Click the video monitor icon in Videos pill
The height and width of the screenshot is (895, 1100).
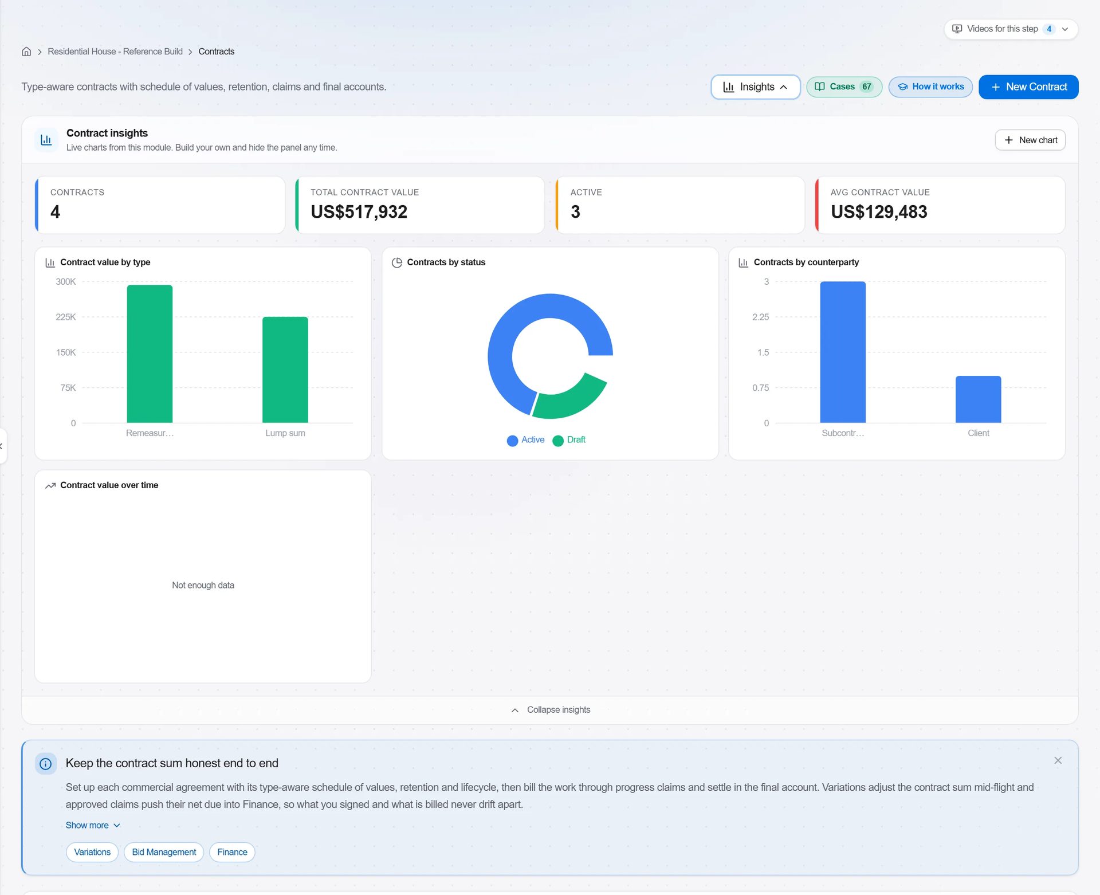click(x=957, y=29)
